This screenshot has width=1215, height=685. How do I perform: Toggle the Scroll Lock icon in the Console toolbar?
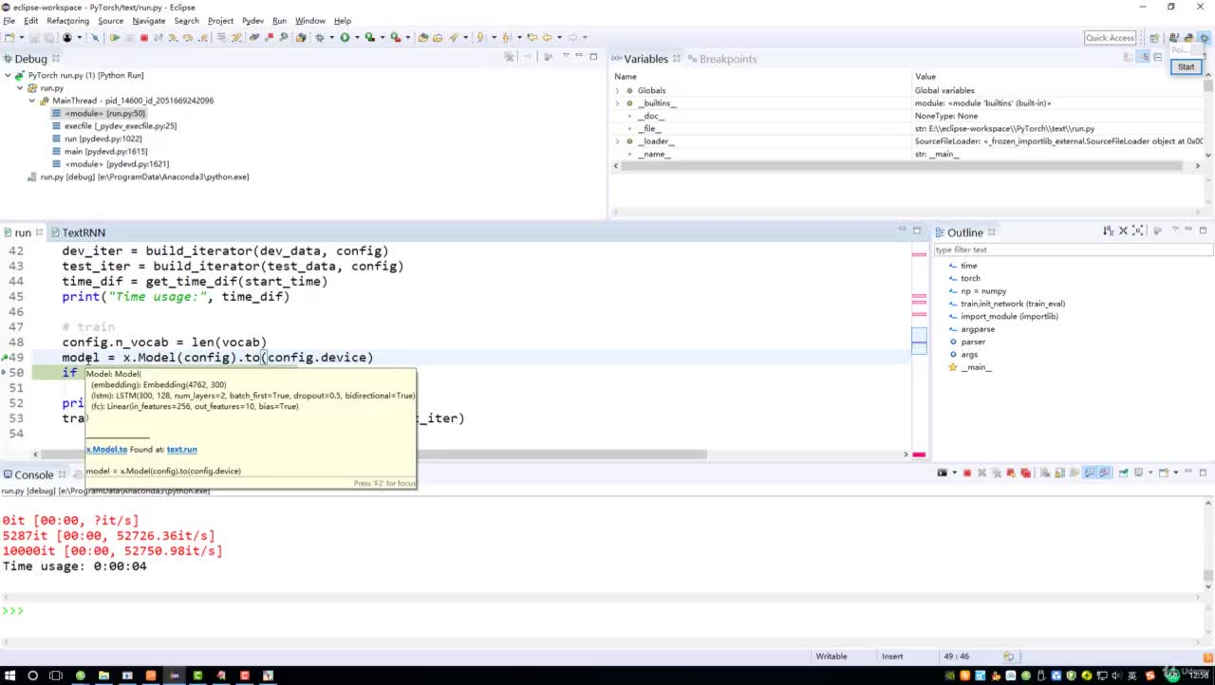1059,472
